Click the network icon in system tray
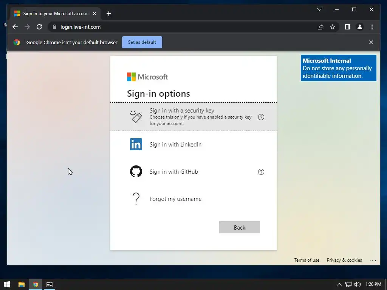The image size is (387, 290). coord(348,284)
